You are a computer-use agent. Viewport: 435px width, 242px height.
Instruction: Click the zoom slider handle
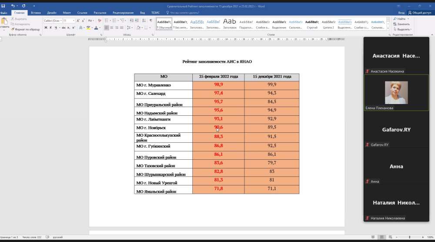click(x=409, y=237)
